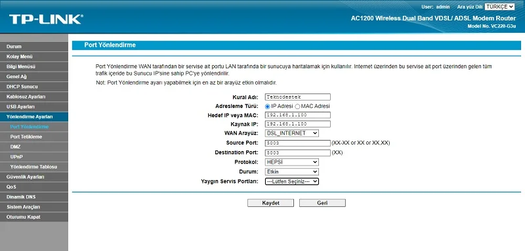Click the 'Model No. VC220-G3u' text
This screenshot has width=525, height=251.
point(492,26)
